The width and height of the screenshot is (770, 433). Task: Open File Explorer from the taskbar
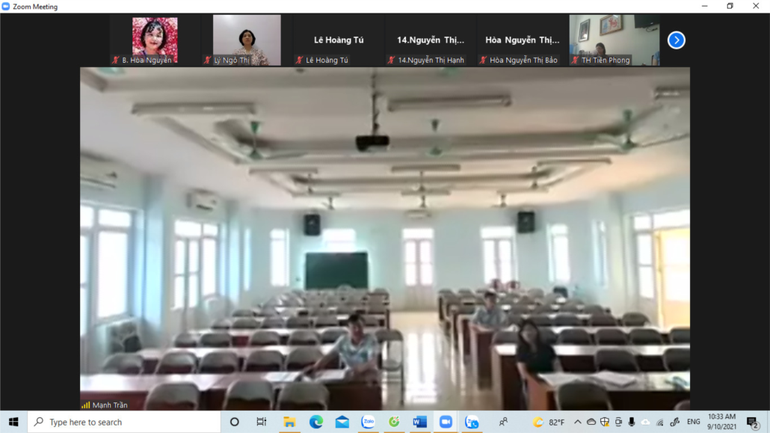[x=289, y=422]
